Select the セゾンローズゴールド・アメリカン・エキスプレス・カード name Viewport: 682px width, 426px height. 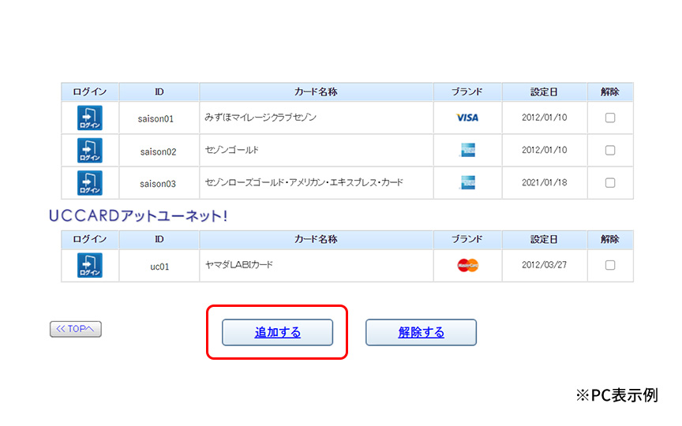click(303, 182)
